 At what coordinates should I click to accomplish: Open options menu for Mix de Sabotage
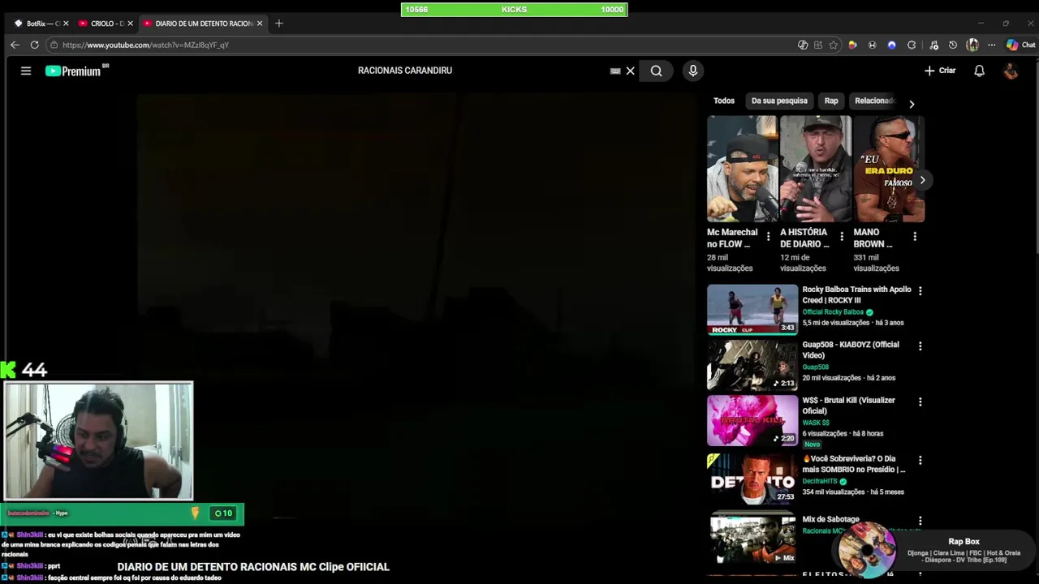[920, 521]
